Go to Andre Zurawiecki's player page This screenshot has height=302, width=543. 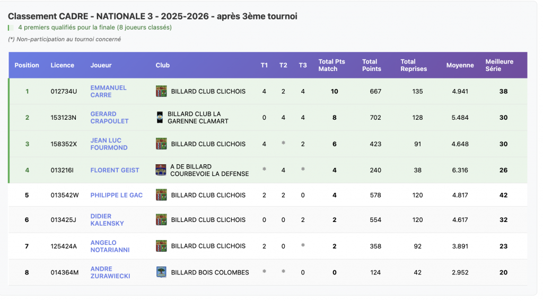click(x=110, y=272)
